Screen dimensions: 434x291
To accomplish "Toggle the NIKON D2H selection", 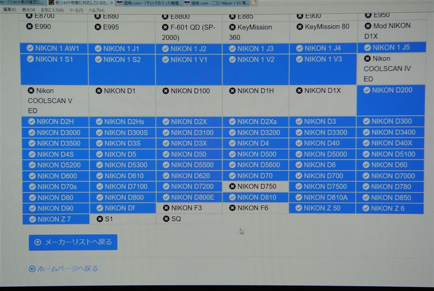I will click(x=55, y=121).
